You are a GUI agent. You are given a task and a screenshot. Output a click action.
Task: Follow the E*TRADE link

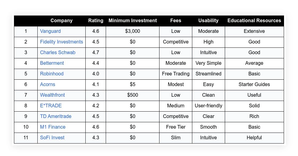51,106
